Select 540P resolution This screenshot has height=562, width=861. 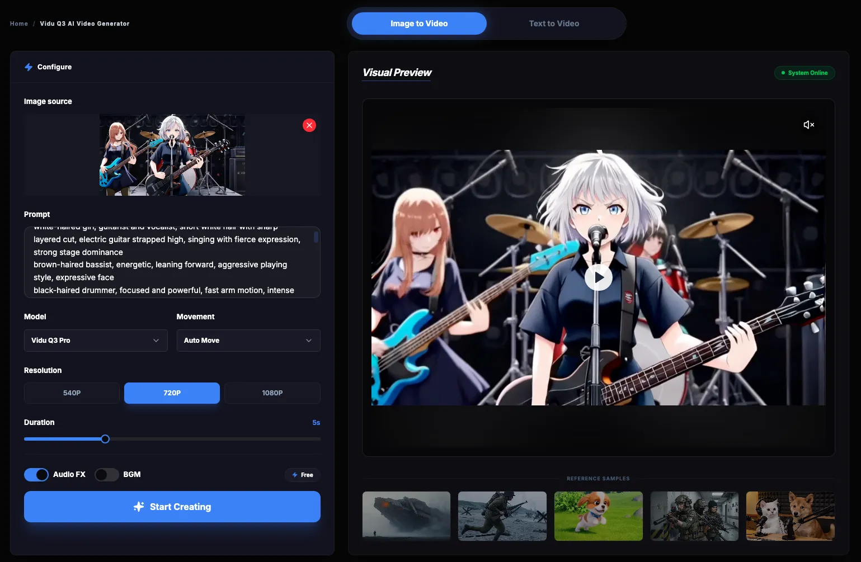click(72, 393)
